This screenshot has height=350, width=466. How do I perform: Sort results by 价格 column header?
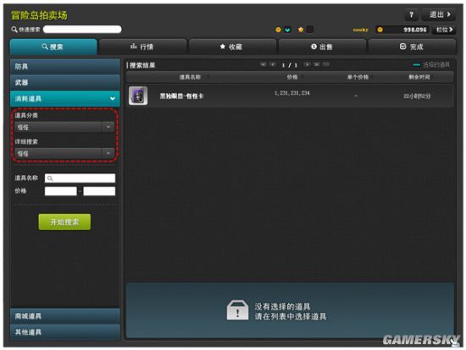coord(292,77)
